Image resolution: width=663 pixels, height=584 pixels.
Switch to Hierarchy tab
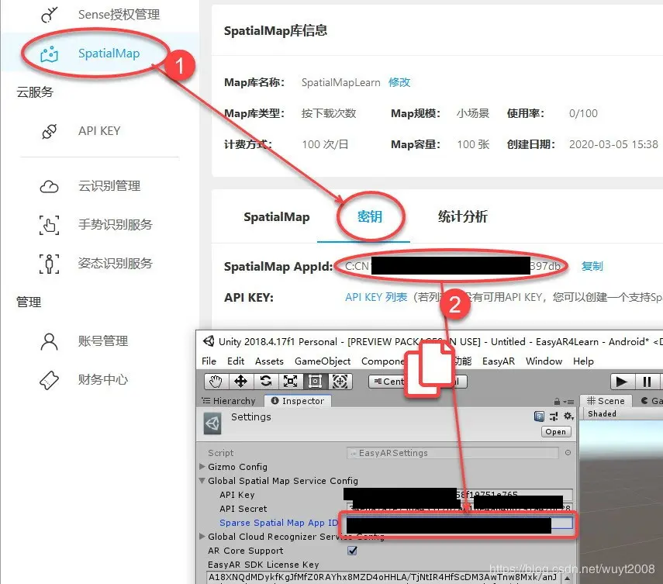[230, 401]
